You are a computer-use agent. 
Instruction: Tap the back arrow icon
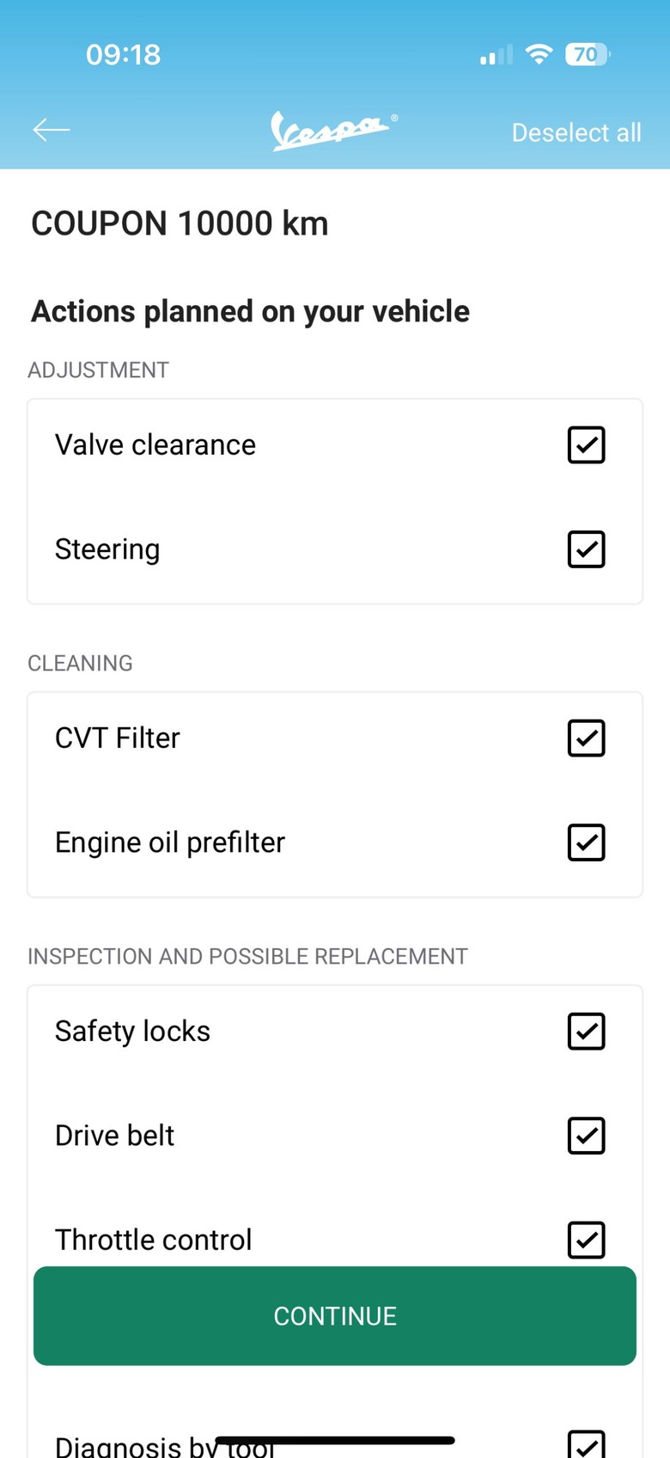click(x=52, y=130)
